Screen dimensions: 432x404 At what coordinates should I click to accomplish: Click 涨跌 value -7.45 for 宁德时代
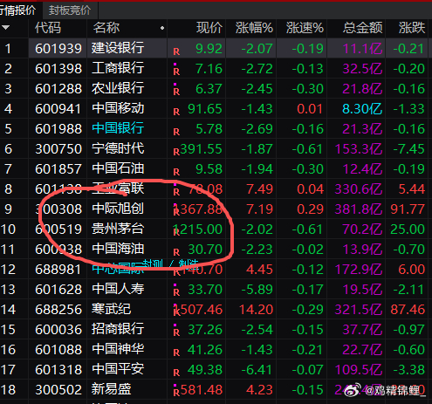click(x=408, y=149)
